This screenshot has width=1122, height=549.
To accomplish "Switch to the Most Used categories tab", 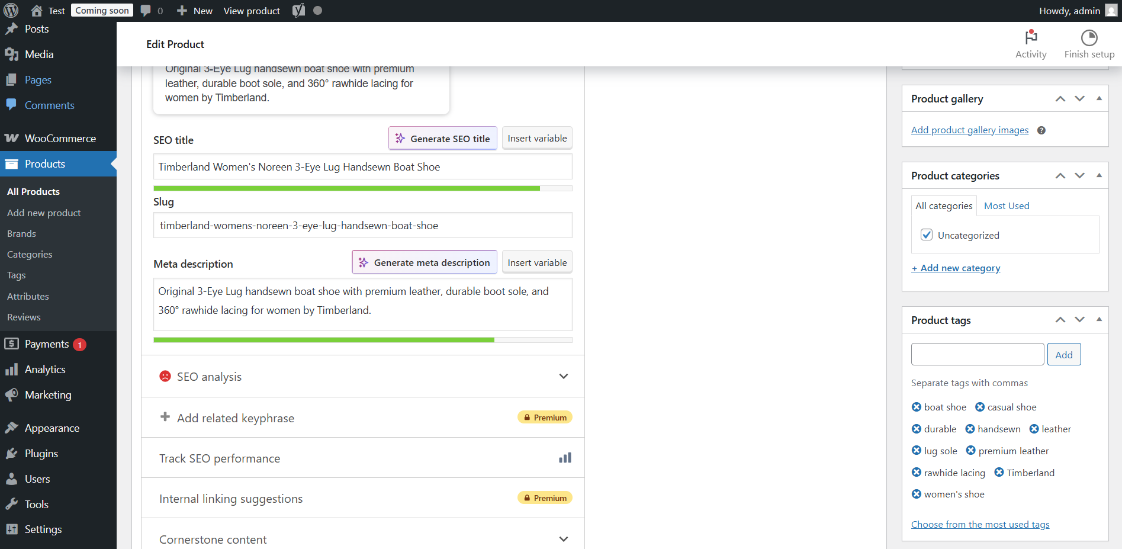I will coord(1006,206).
